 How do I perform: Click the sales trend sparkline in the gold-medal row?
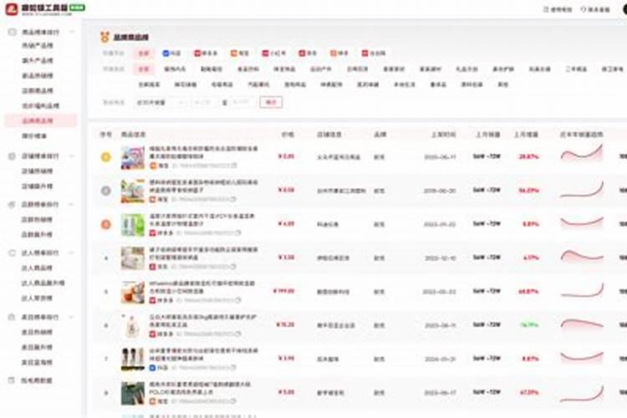[582, 154]
